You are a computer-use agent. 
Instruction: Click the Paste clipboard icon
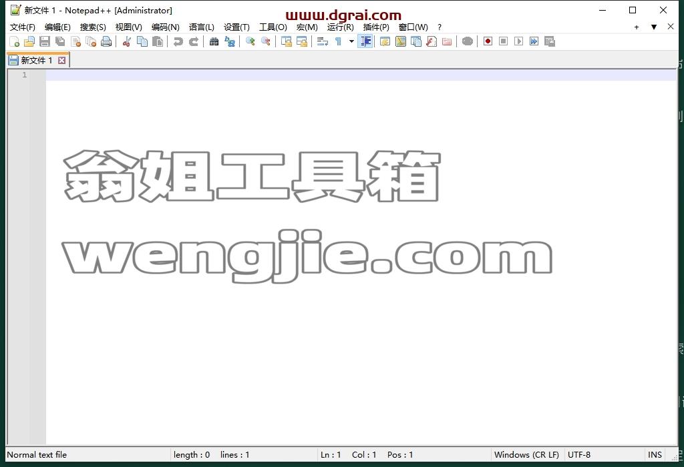pos(158,41)
